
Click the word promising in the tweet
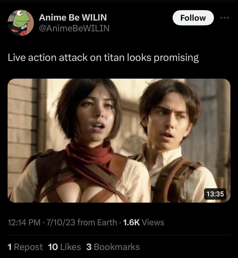[176, 58]
